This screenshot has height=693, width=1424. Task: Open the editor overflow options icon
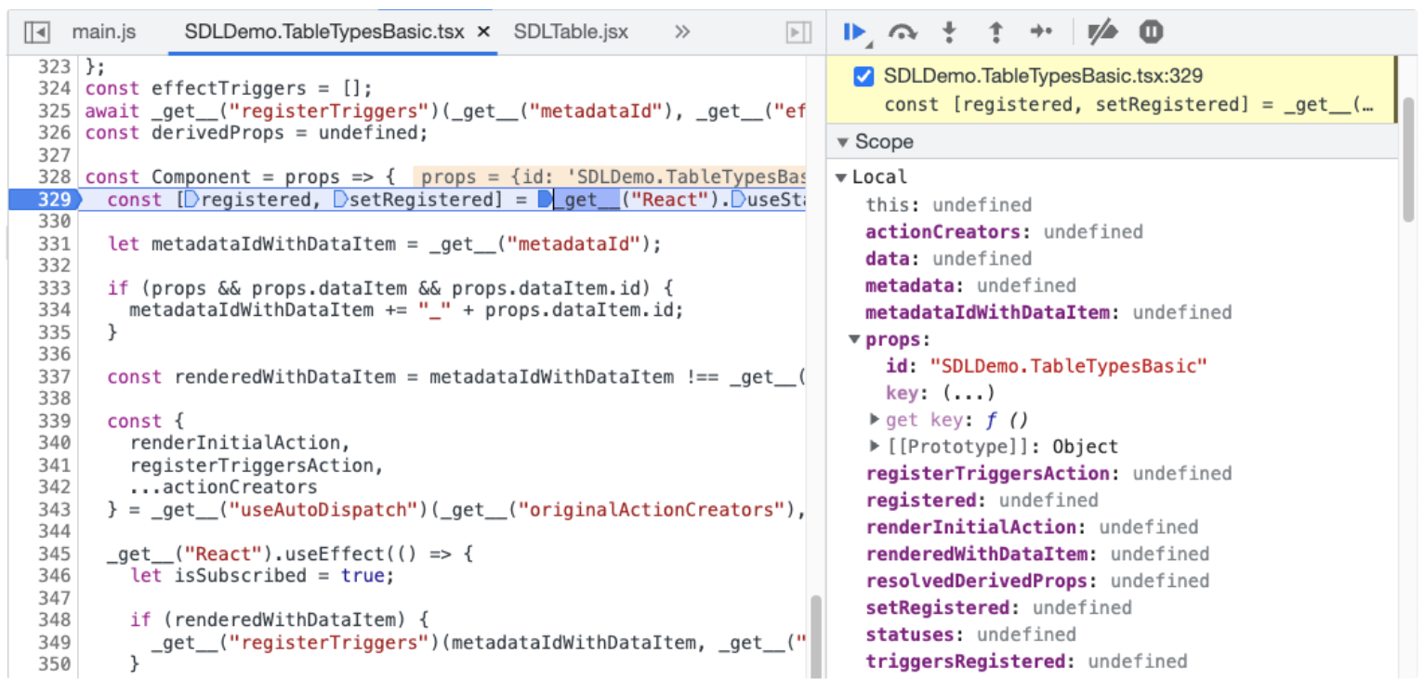797,31
